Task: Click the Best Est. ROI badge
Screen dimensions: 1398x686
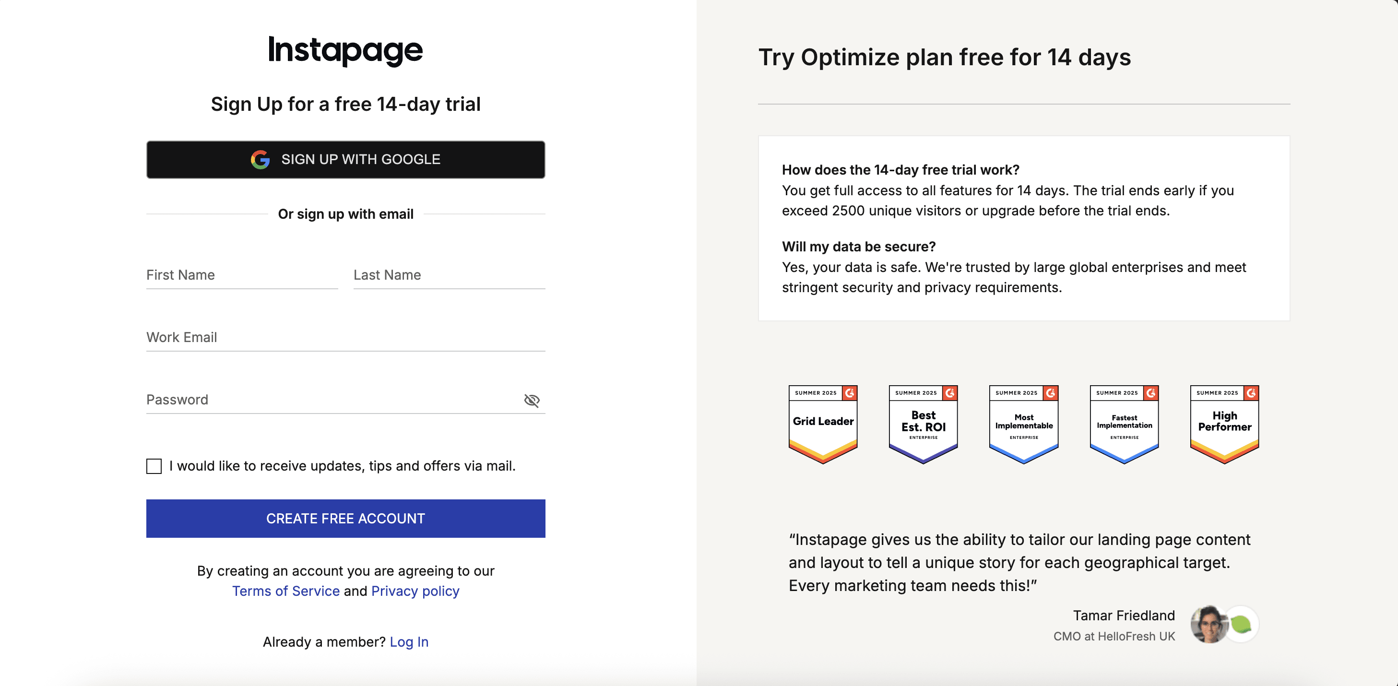Action: click(923, 423)
